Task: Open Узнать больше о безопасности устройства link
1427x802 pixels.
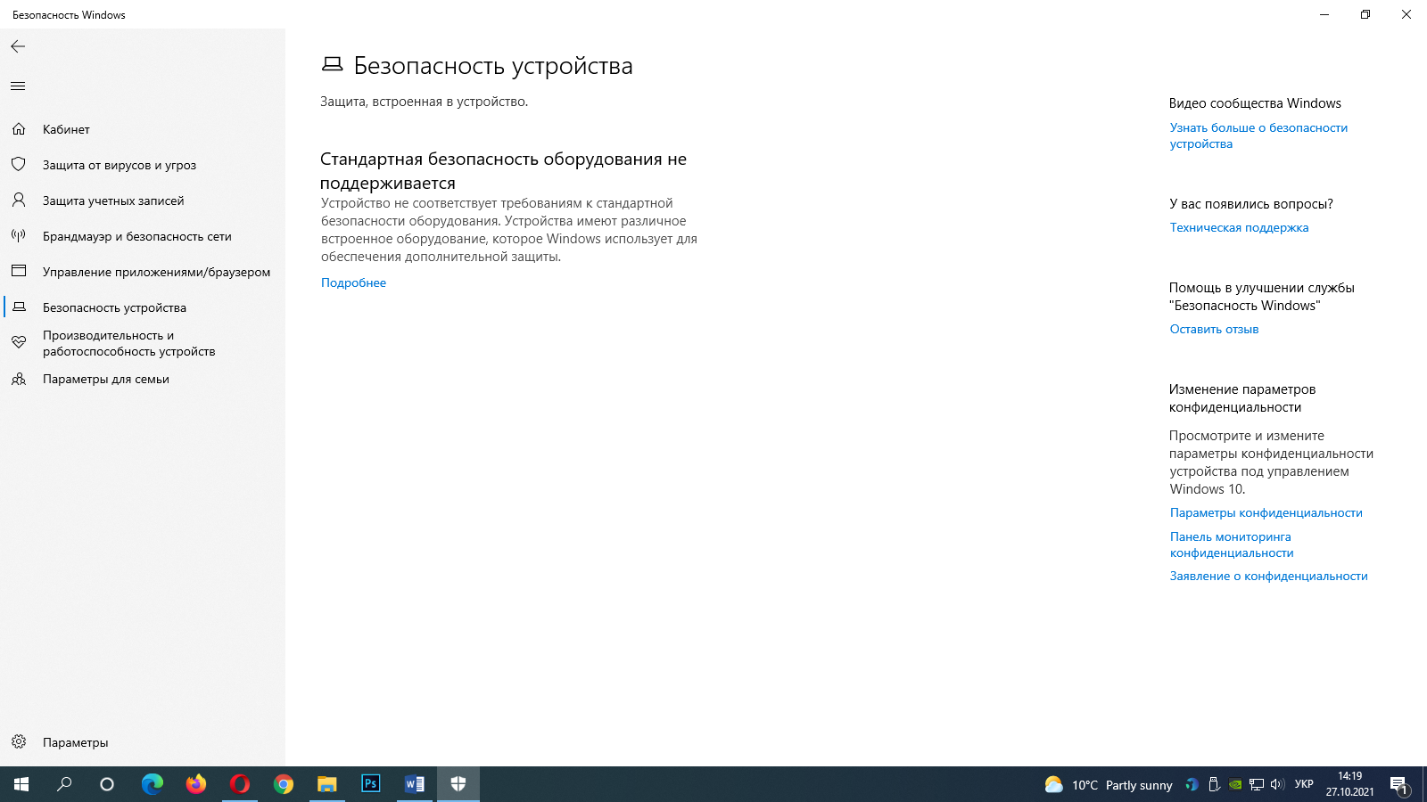Action: coord(1258,135)
